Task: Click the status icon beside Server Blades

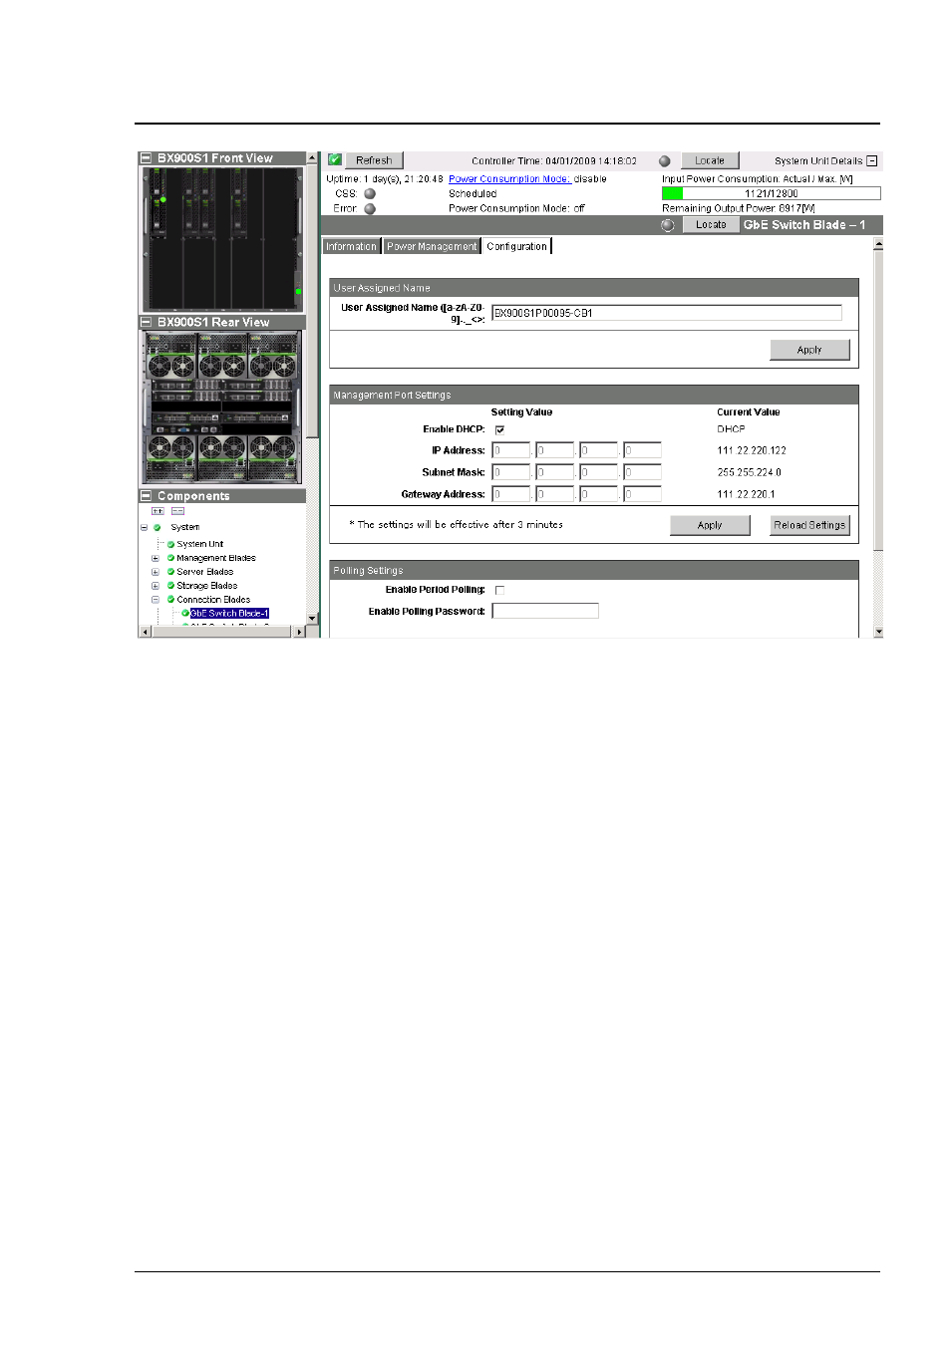Action: (x=171, y=572)
